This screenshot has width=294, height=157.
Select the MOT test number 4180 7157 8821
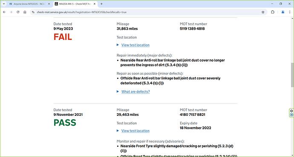192,115
